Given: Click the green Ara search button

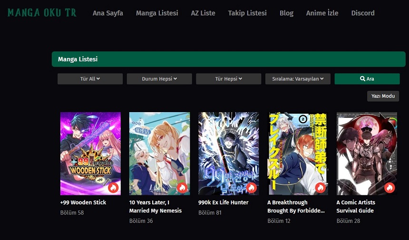Looking at the screenshot, I should [x=367, y=79].
